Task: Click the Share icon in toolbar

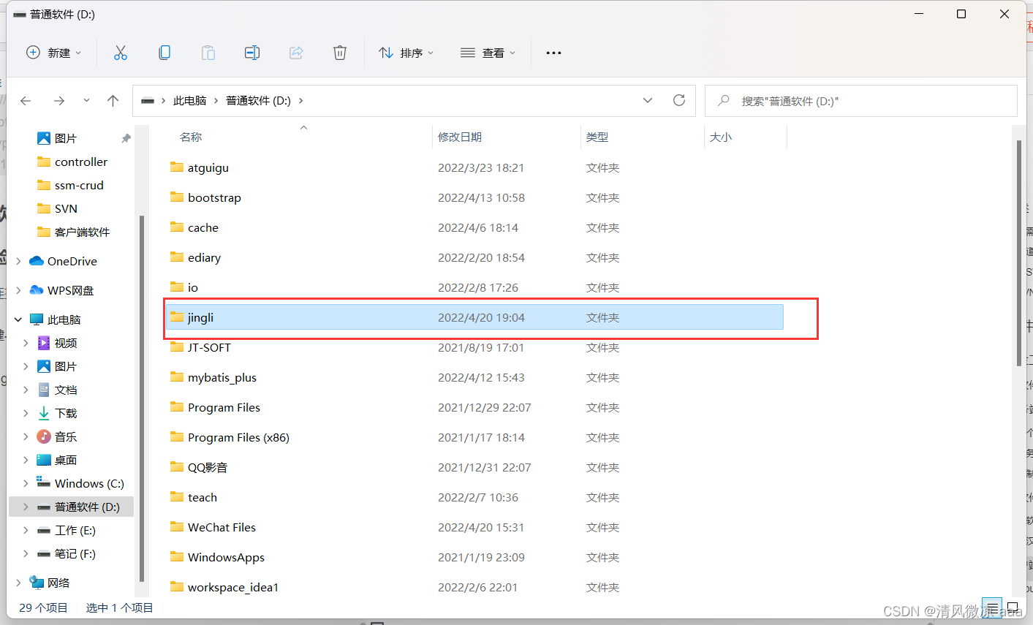Action: [296, 53]
